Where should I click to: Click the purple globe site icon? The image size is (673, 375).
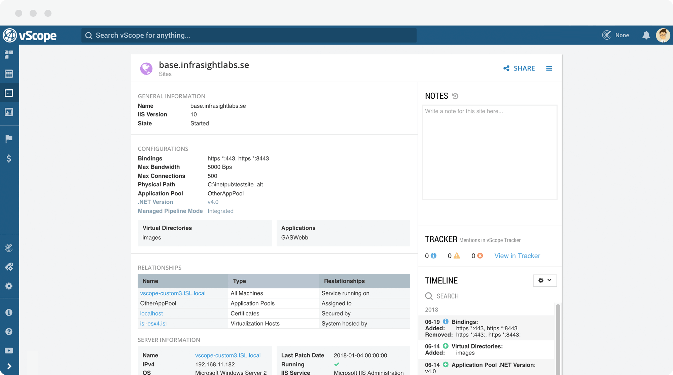tap(146, 68)
